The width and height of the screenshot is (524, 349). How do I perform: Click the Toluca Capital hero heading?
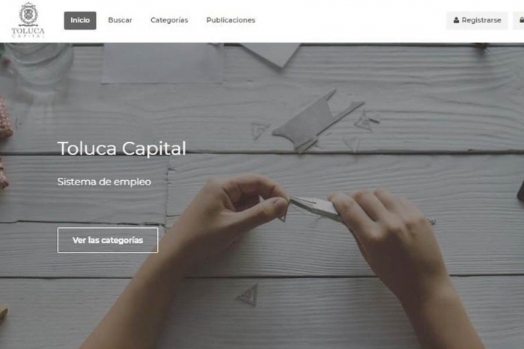coord(121,148)
